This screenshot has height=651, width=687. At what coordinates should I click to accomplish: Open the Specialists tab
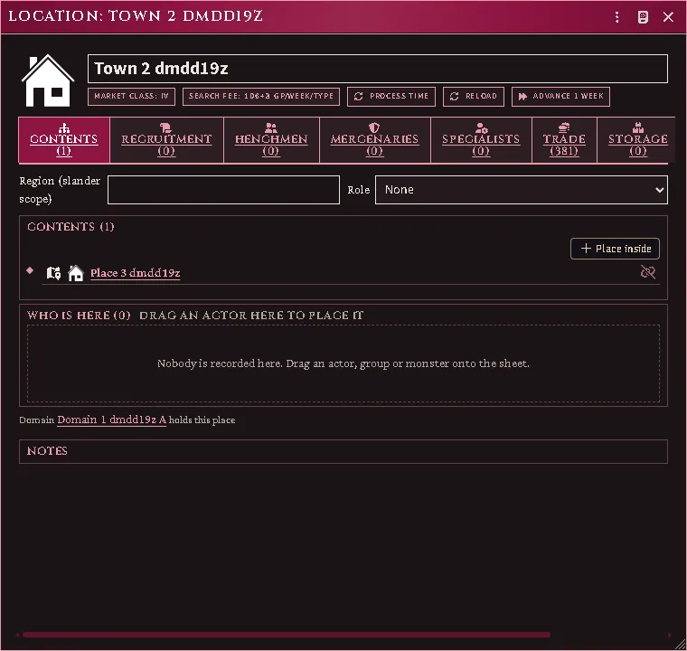(481, 140)
